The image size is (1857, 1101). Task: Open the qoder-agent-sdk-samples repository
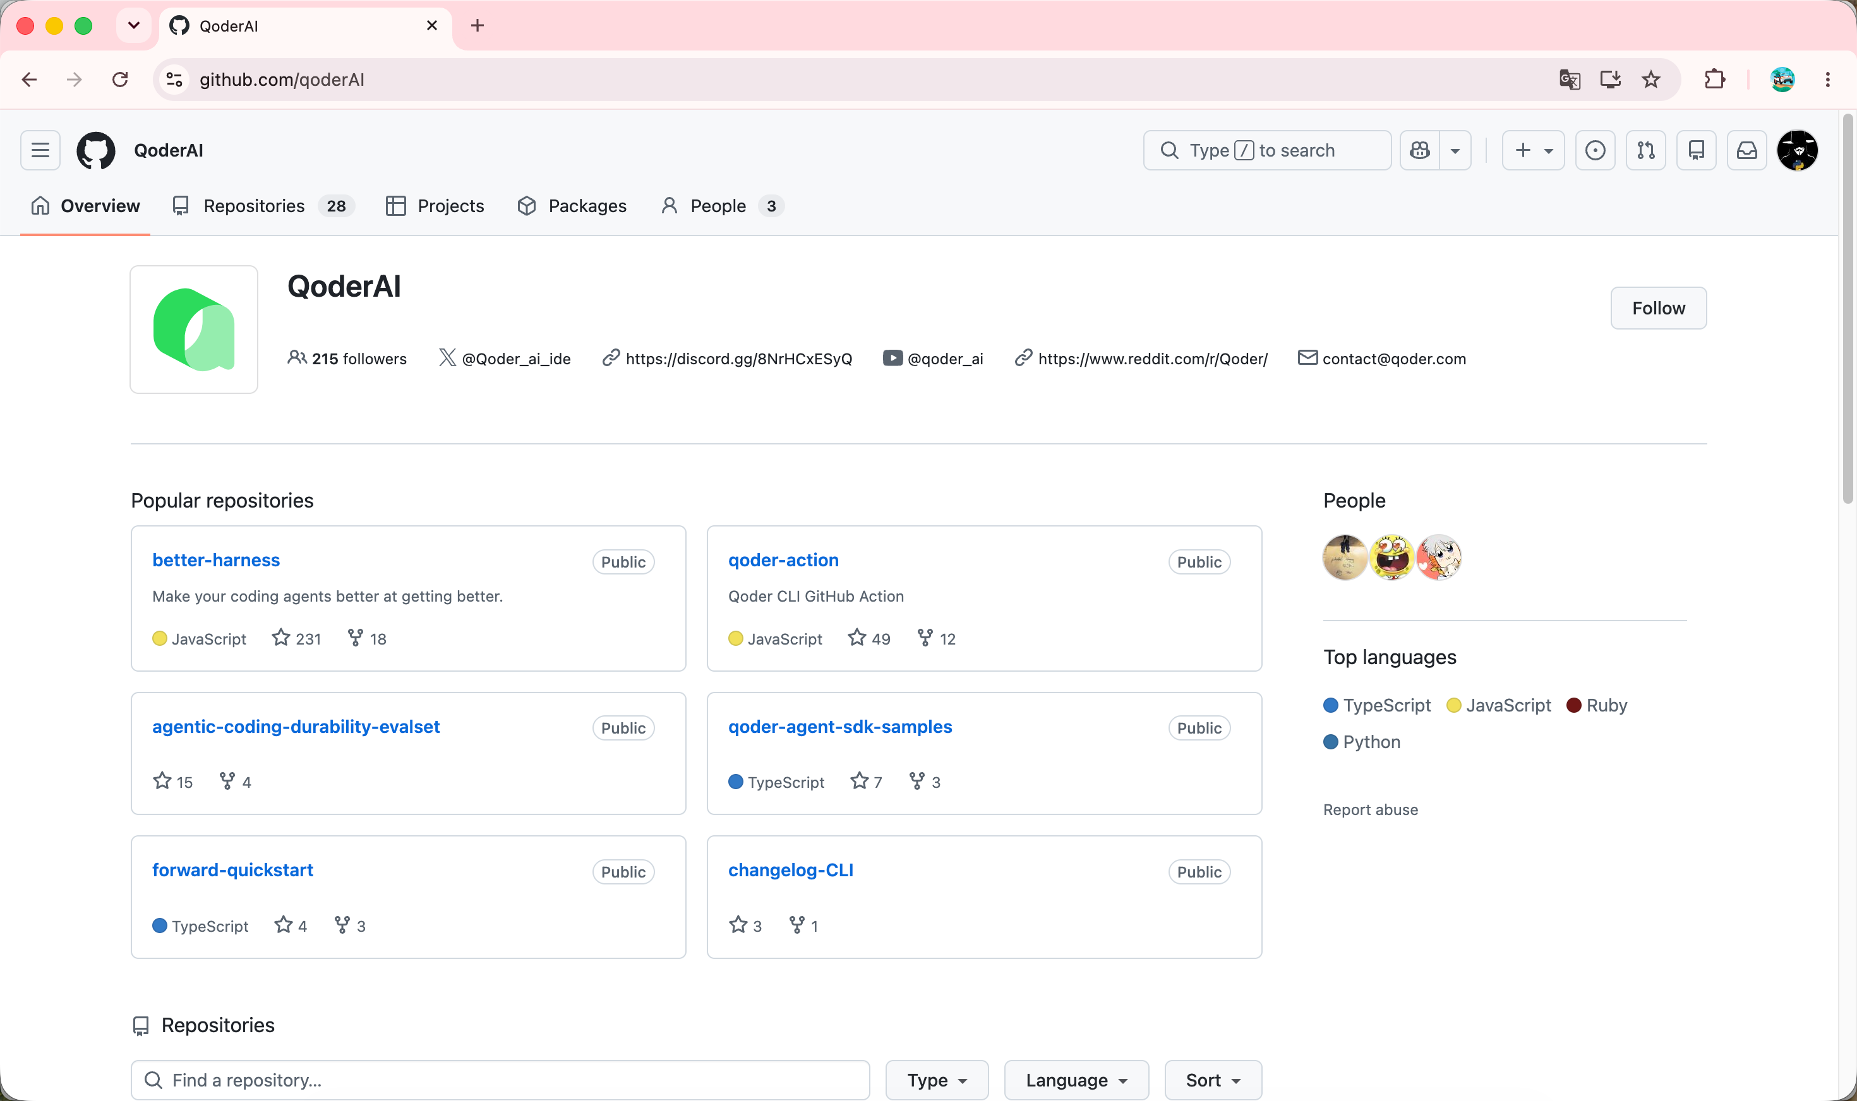840,727
